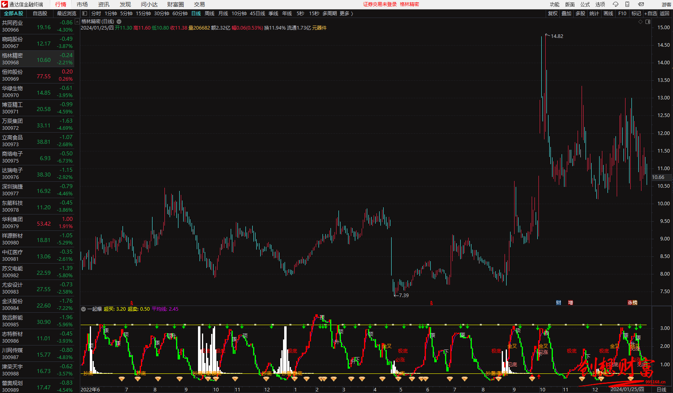Expand 更多 chart periods

point(346,14)
